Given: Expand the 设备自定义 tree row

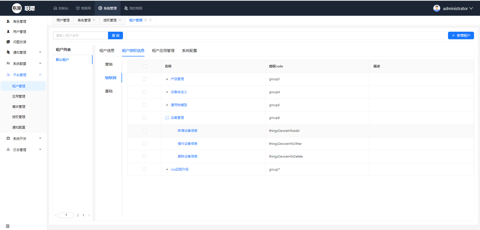Looking at the screenshot, I should click(167, 92).
